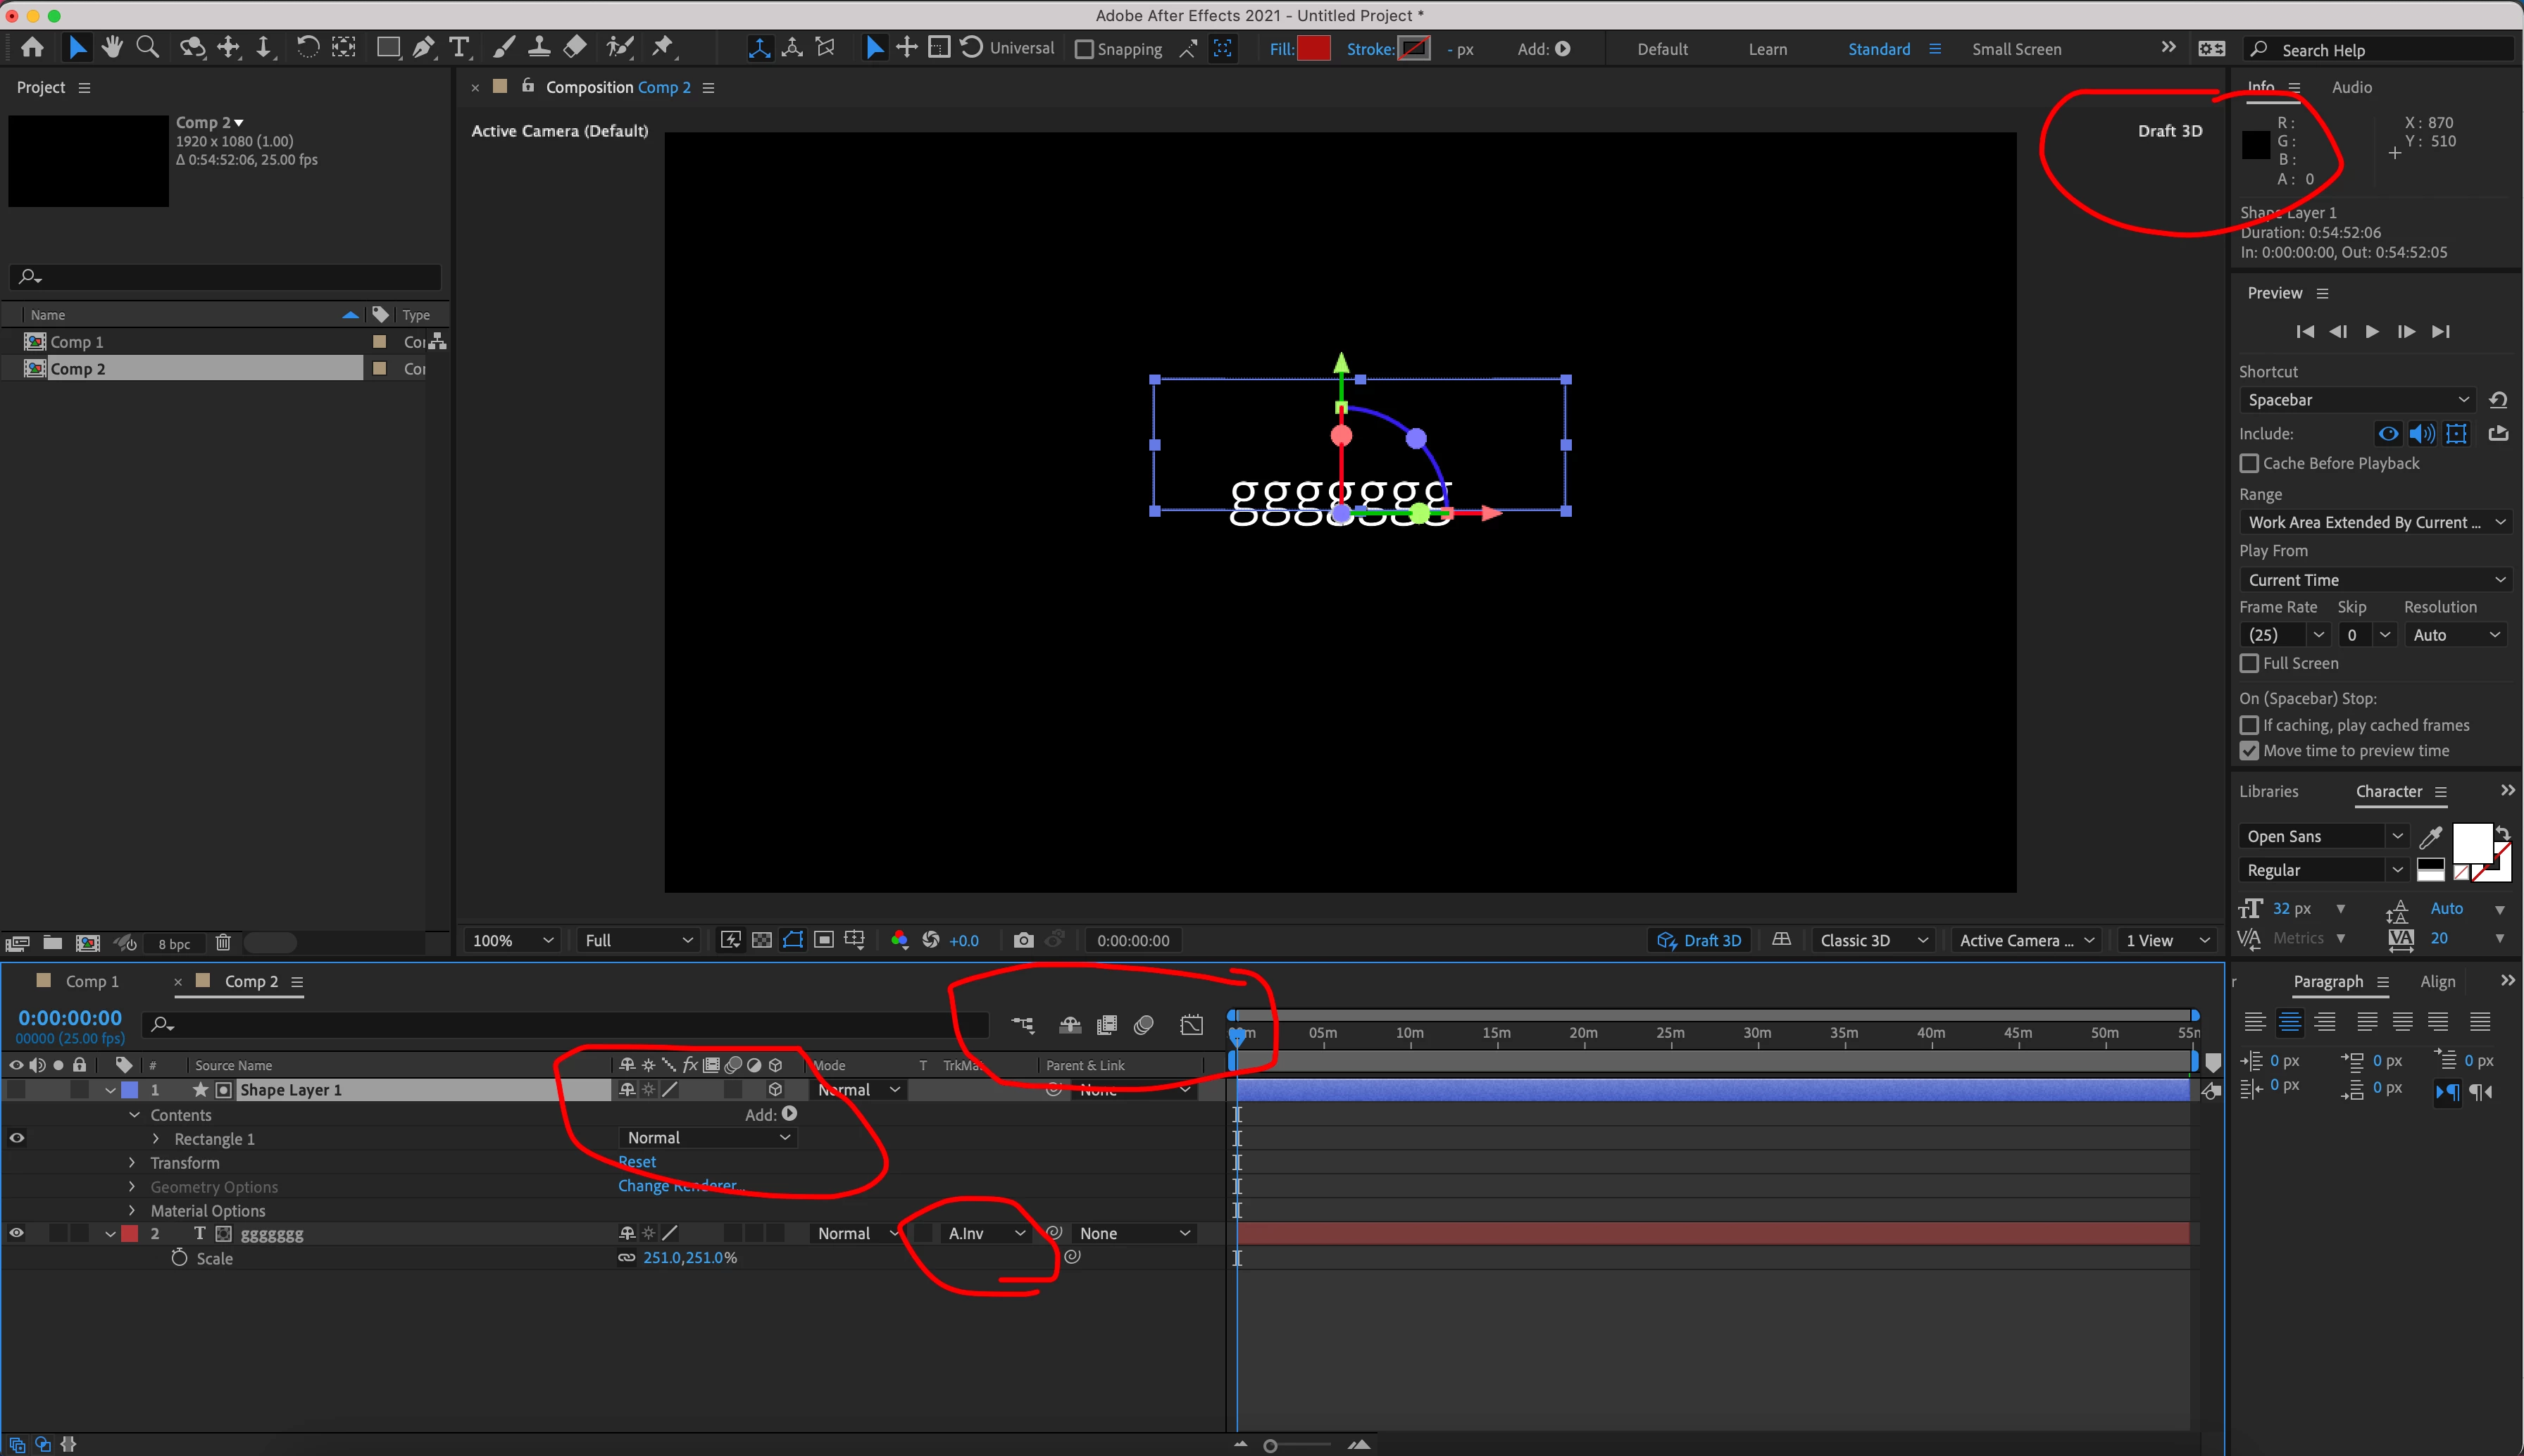Select the Hand tool
The width and height of the screenshot is (2524, 1456).
[x=112, y=47]
